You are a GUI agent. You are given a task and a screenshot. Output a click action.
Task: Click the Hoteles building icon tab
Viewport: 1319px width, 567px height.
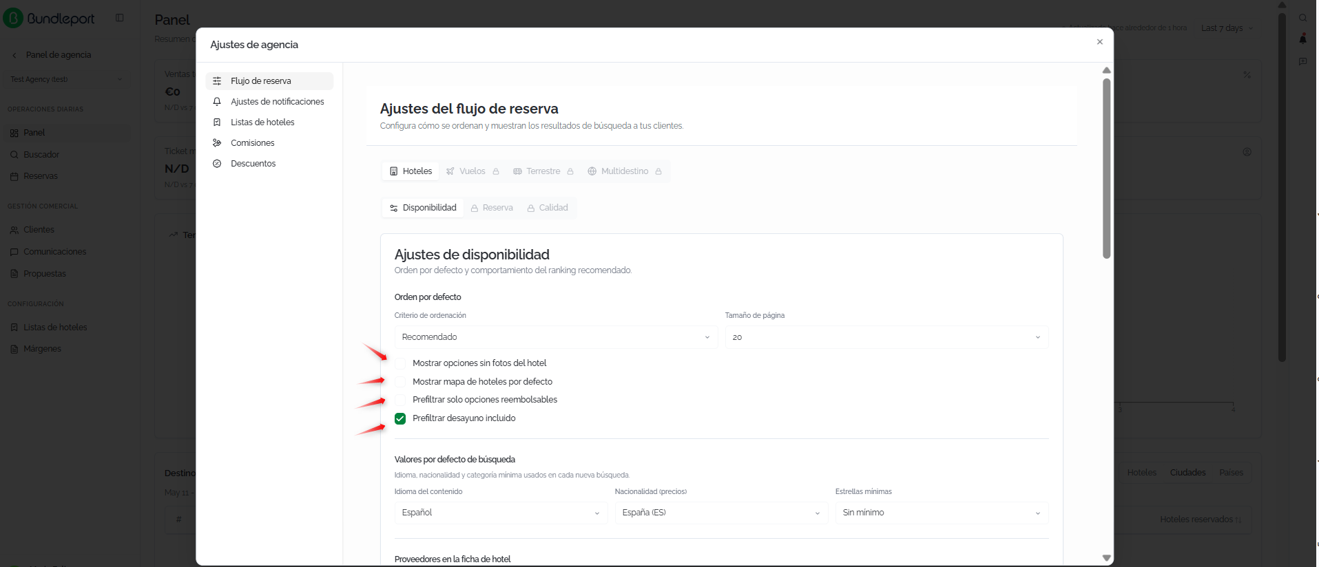(x=394, y=171)
